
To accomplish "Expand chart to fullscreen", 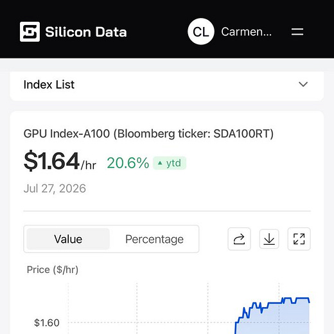I will tap(299, 239).
